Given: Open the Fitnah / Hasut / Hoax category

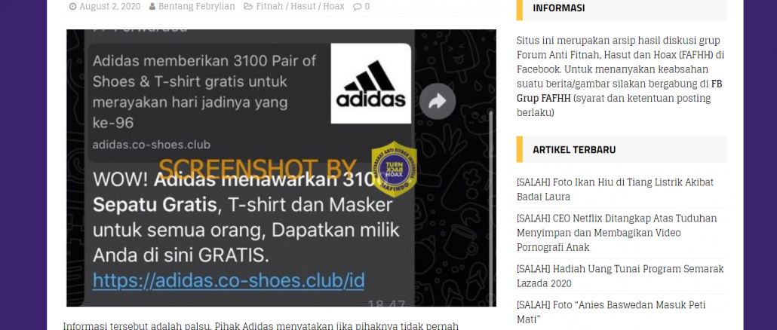Looking at the screenshot, I should [300, 7].
